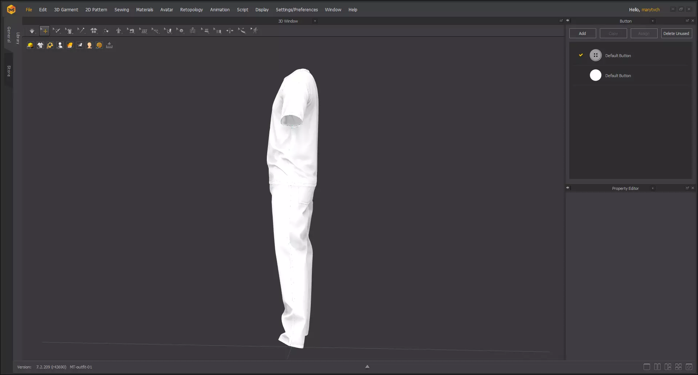
Task: Undock the 3D Window
Action: 561,21
